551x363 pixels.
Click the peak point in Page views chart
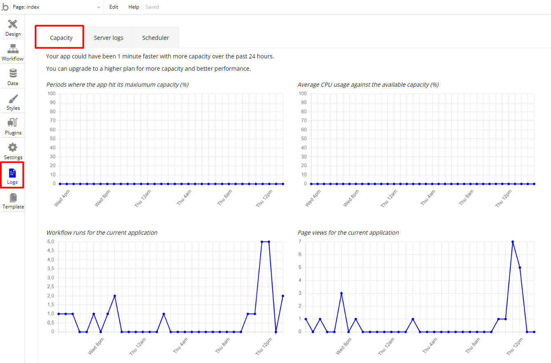point(513,242)
